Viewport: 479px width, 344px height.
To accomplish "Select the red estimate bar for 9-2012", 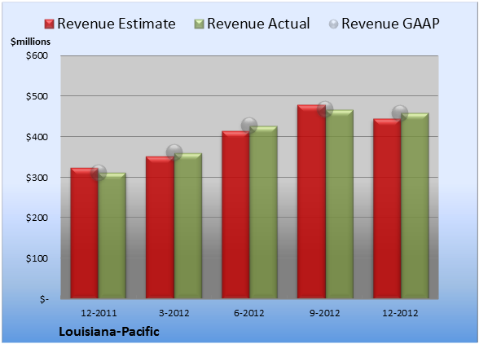I will (311, 201).
